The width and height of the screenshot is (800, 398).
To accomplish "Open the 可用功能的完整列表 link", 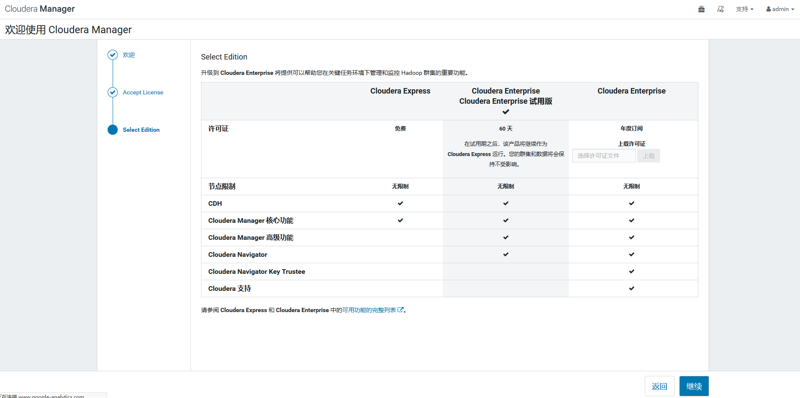I will (369, 310).
